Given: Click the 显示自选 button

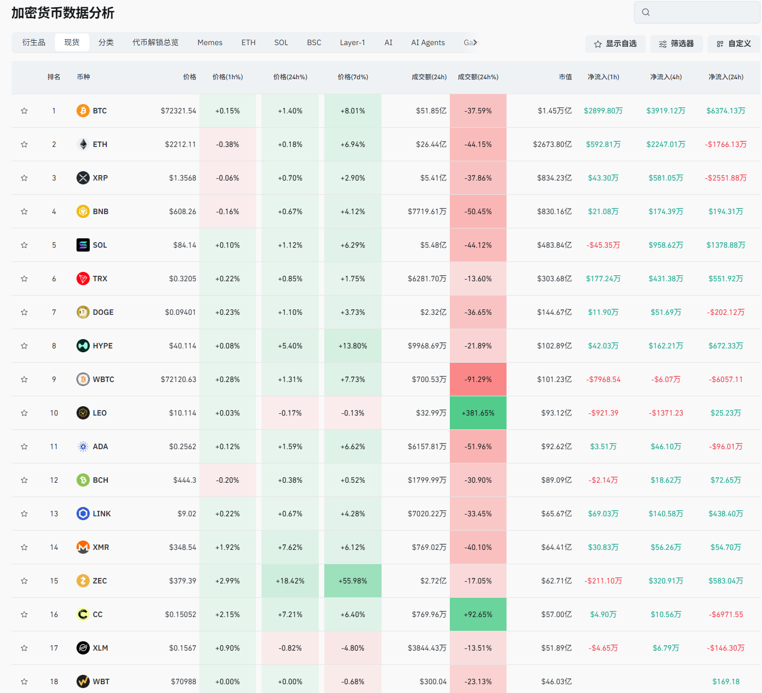Looking at the screenshot, I should click(x=615, y=43).
